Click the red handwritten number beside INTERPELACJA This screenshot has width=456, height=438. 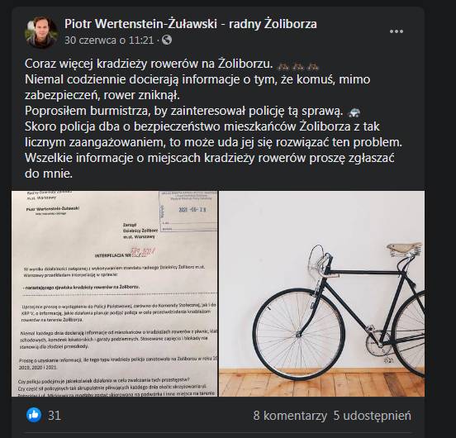pyautogui.click(x=142, y=251)
